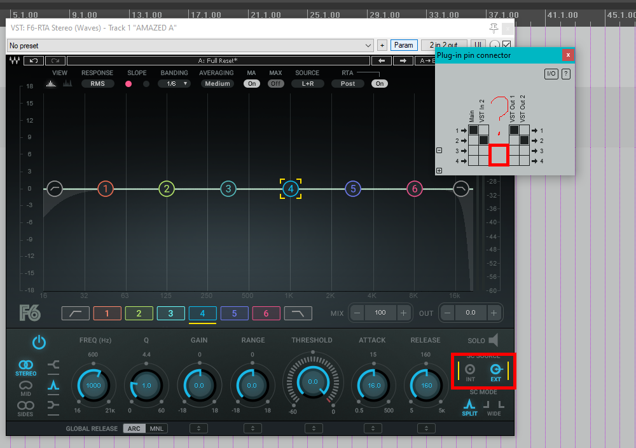Set sidechain mode to WIDE
636x448 pixels.
pos(494,407)
